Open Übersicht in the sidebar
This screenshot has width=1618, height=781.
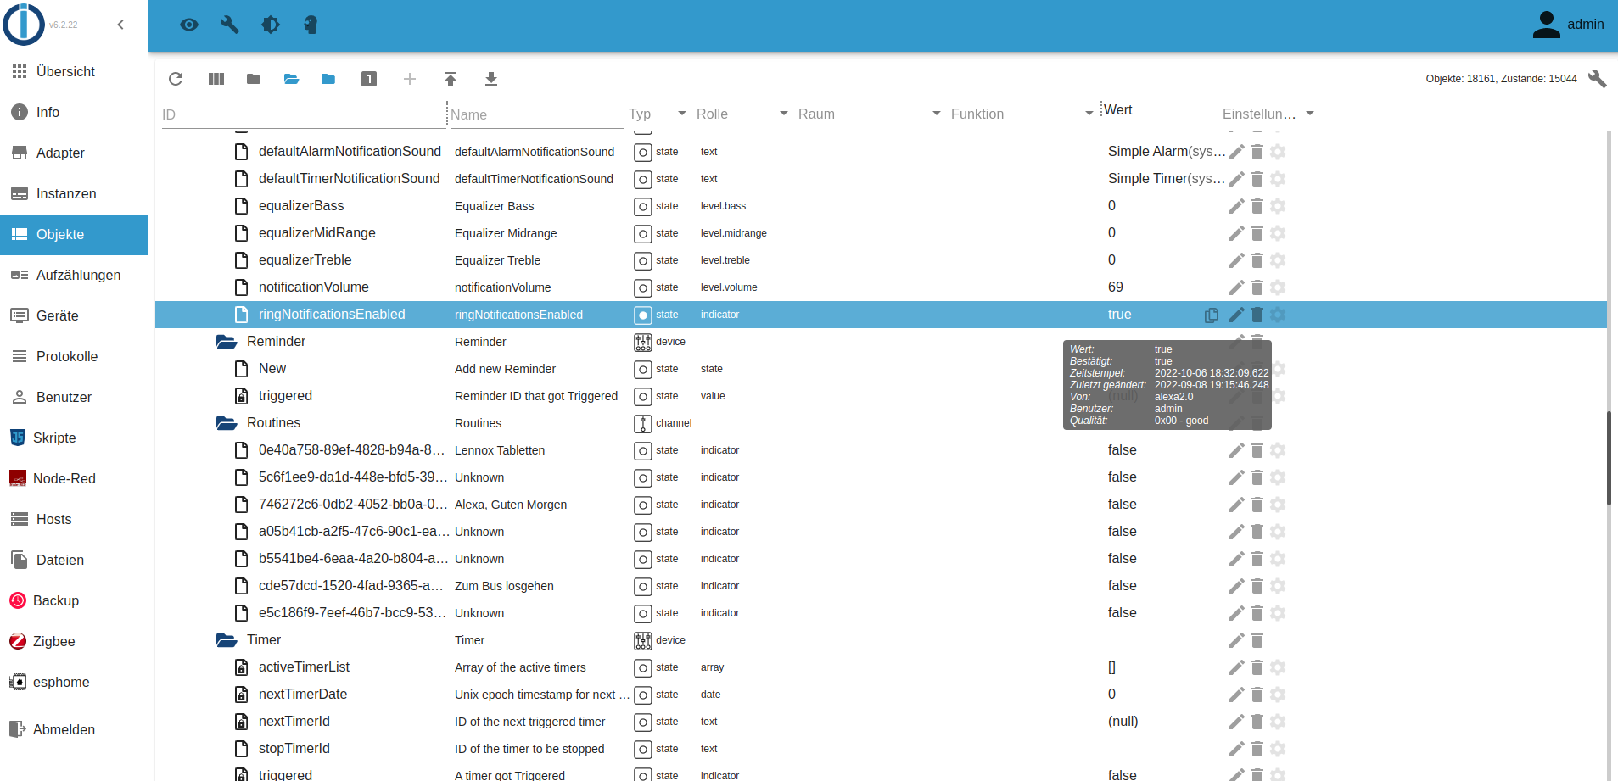coord(74,71)
